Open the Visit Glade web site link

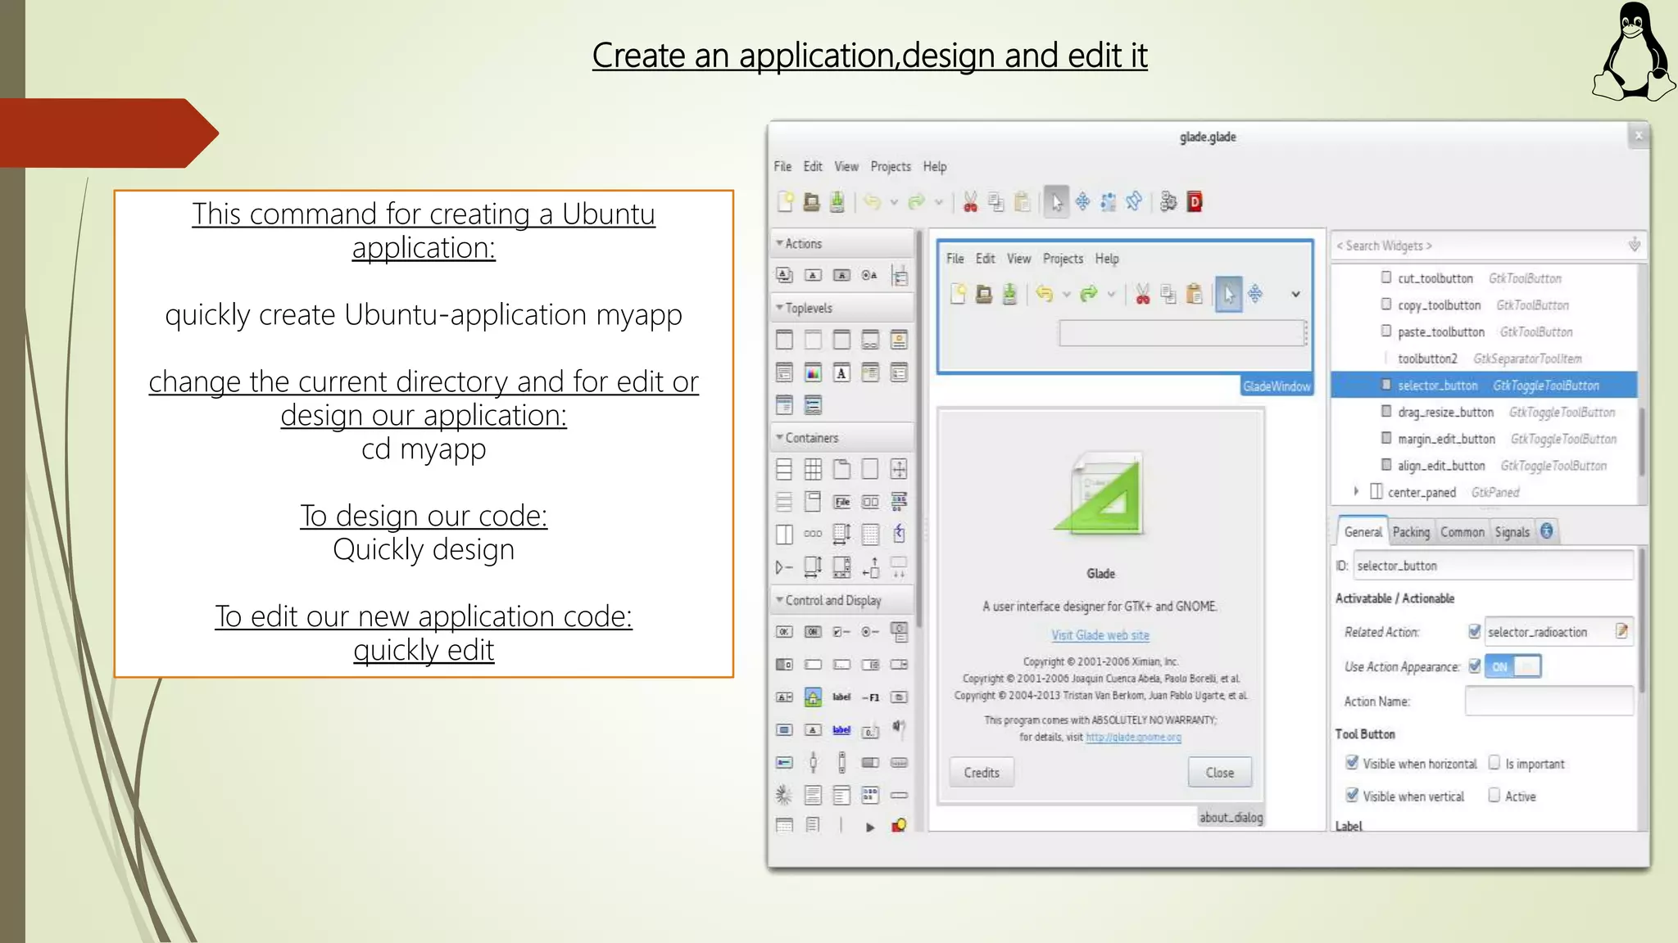coord(1100,635)
